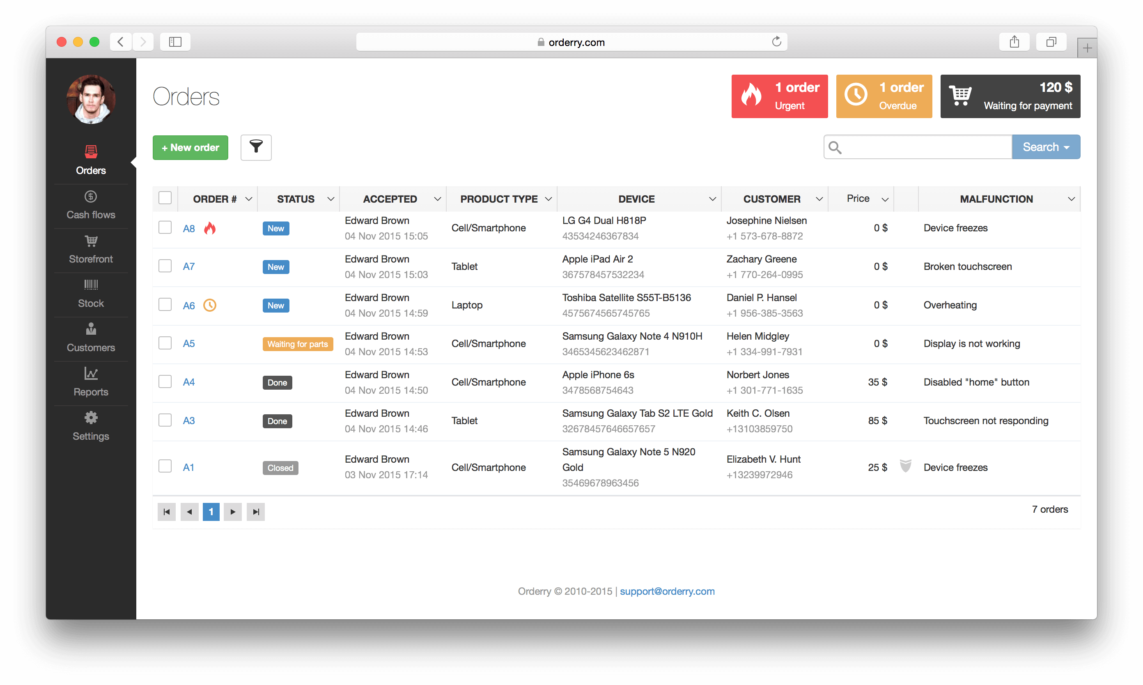Check the select-all checkbox in table header
Screen dimensions: 1143x685
(x=165, y=197)
